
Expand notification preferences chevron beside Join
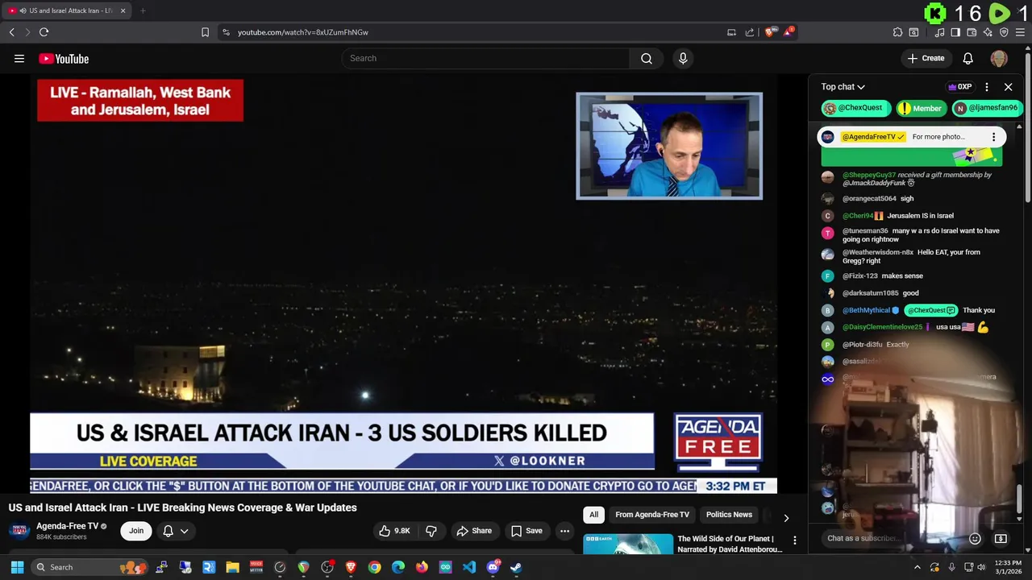point(184,531)
